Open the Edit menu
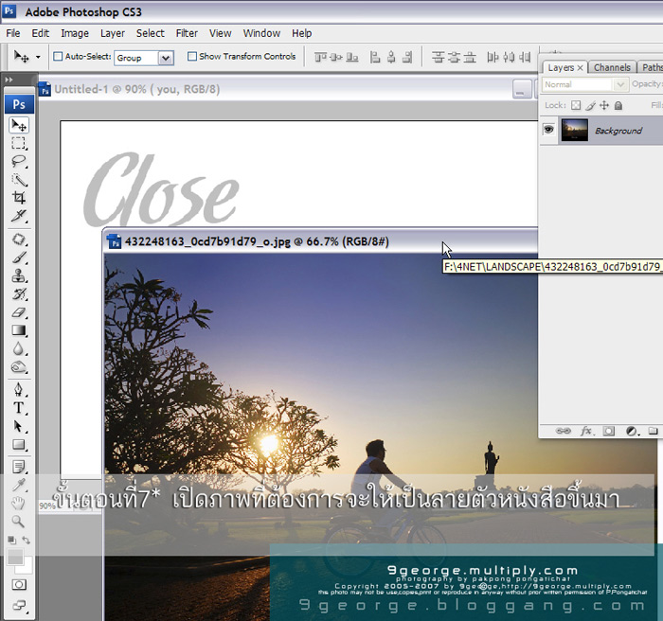The image size is (663, 621). point(41,33)
